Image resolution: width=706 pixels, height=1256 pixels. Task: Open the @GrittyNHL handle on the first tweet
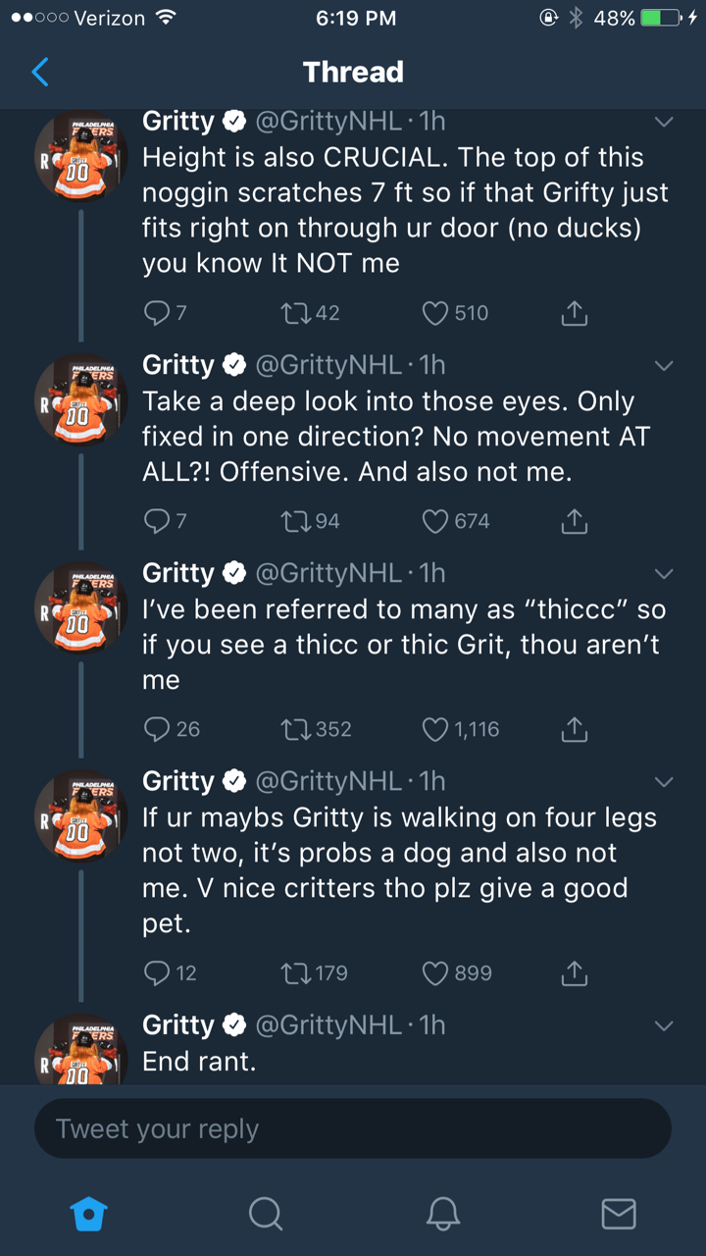point(328,121)
